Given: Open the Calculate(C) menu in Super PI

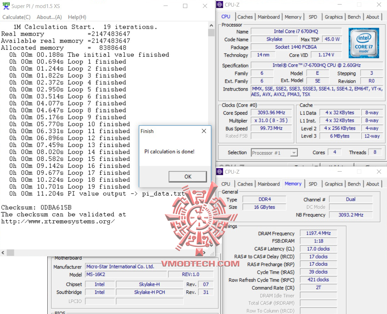Looking at the screenshot, I should click(17, 17).
